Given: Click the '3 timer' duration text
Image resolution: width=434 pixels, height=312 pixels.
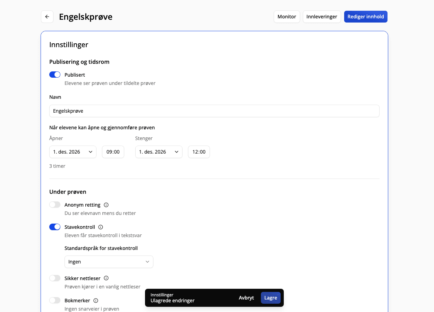Looking at the screenshot, I should tap(57, 166).
